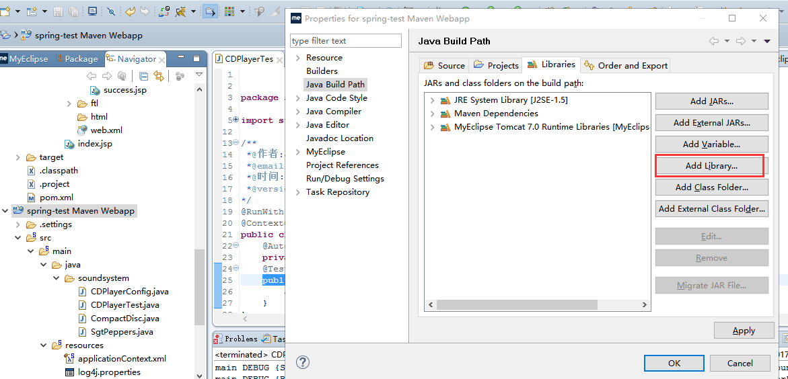This screenshot has height=379, width=788.
Task: Click the Navigator back arrow icon
Action: (x=92, y=76)
